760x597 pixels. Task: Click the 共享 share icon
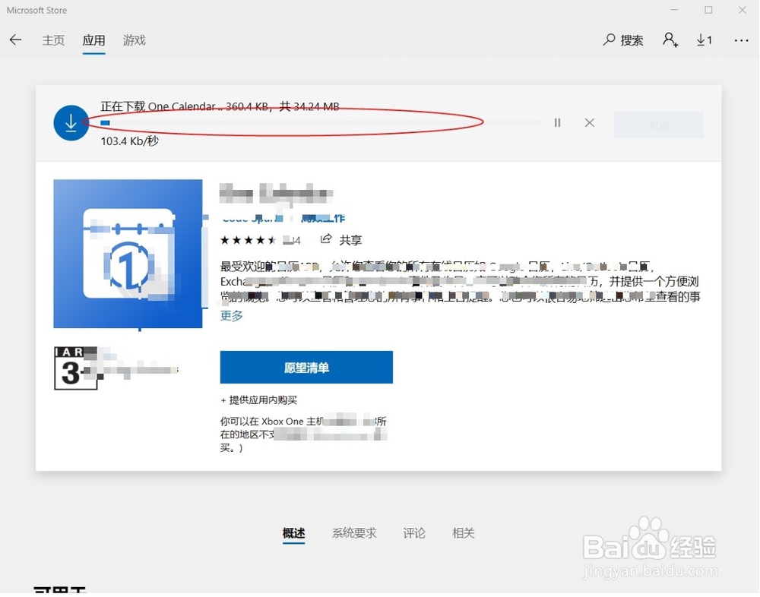(326, 239)
